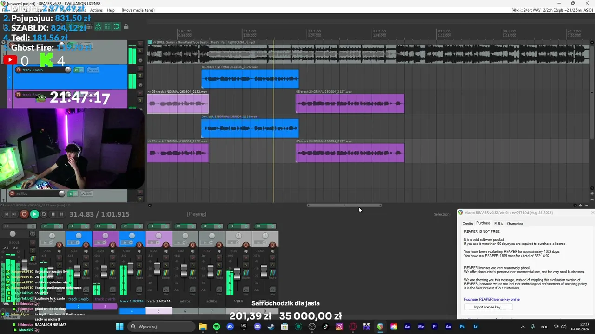Click the 'Import license key...' button
This screenshot has height=334, width=595.
tap(488, 307)
